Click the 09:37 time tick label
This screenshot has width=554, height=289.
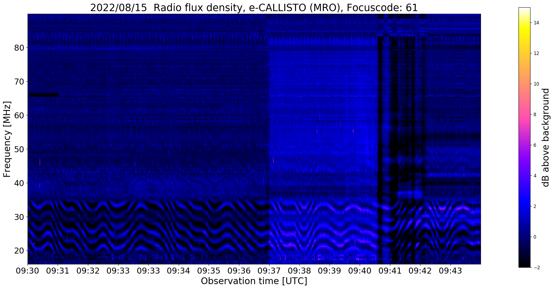click(269, 271)
